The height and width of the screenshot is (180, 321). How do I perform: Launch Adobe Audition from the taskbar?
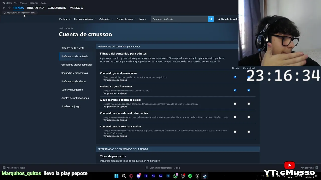[x=160, y=176]
